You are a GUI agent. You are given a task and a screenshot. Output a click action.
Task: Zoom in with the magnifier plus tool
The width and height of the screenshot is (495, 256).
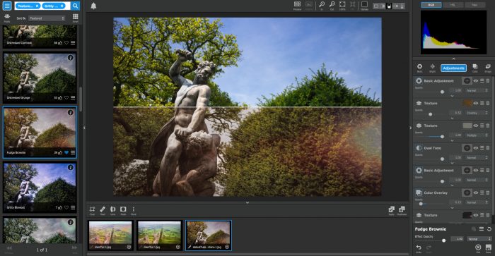click(321, 6)
